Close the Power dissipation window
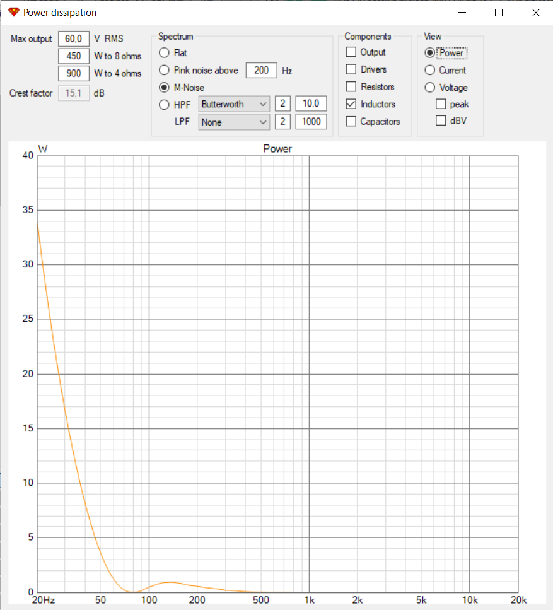This screenshot has height=610, width=553. click(535, 13)
